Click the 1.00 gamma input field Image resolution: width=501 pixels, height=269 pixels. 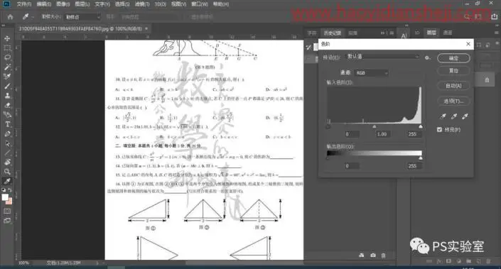pyautogui.click(x=382, y=134)
